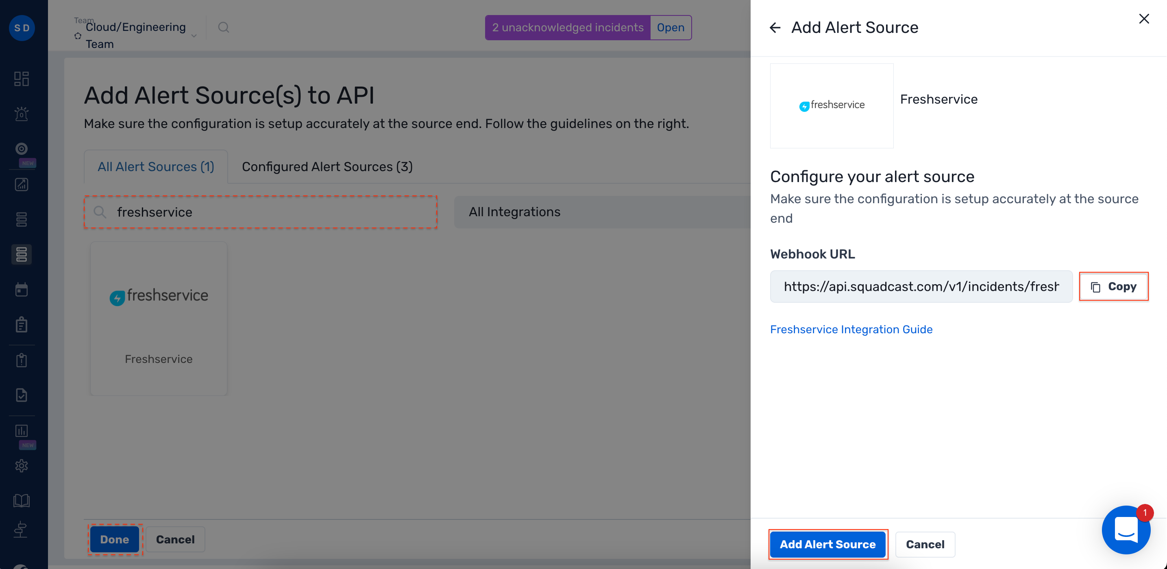Open the Intercom chat bubble
This screenshot has width=1167, height=569.
tap(1126, 530)
